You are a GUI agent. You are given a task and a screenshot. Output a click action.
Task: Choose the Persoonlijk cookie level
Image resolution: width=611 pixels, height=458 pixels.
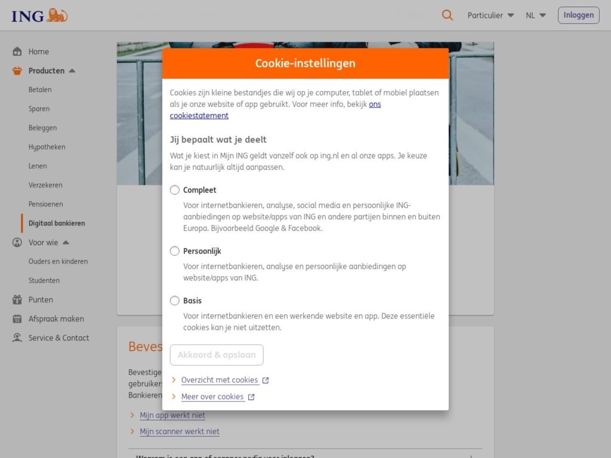coord(175,251)
